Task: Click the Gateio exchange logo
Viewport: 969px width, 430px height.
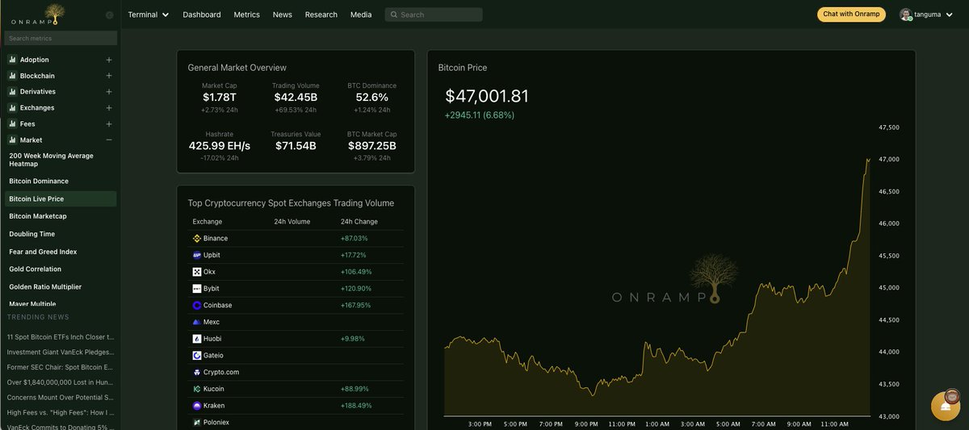Action: [196, 356]
